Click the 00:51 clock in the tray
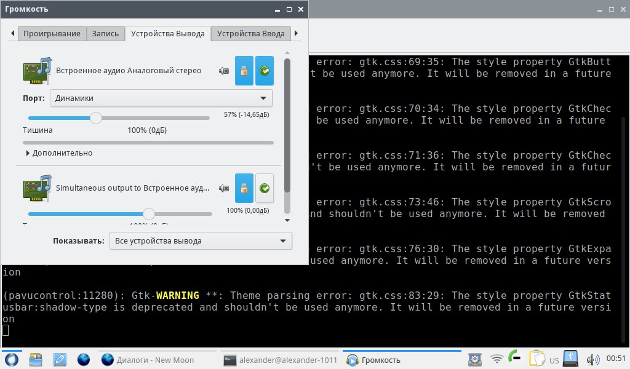 [x=616, y=359]
